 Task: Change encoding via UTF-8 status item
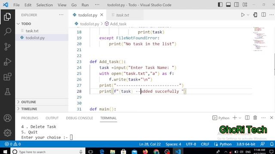(191, 144)
